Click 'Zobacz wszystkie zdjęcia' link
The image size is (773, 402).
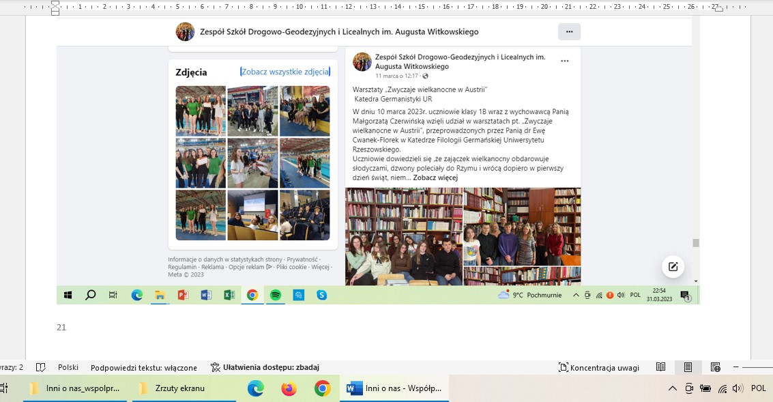pyautogui.click(x=285, y=72)
